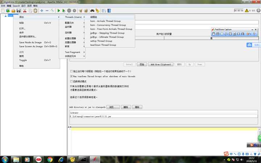This screenshot has height=163, width=261.
Task: Choose setUp Thread Group entry
Action: [x=110, y=41]
